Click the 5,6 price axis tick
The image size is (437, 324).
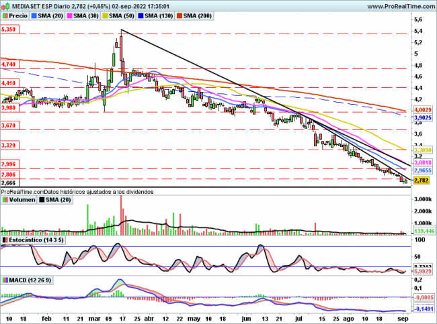point(418,19)
